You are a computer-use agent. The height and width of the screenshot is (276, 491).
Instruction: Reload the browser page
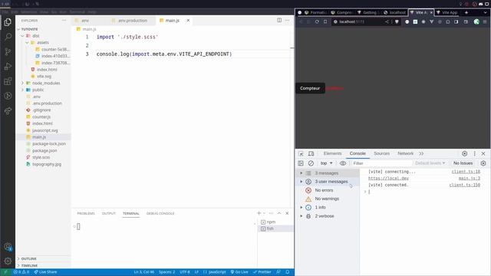317,21
